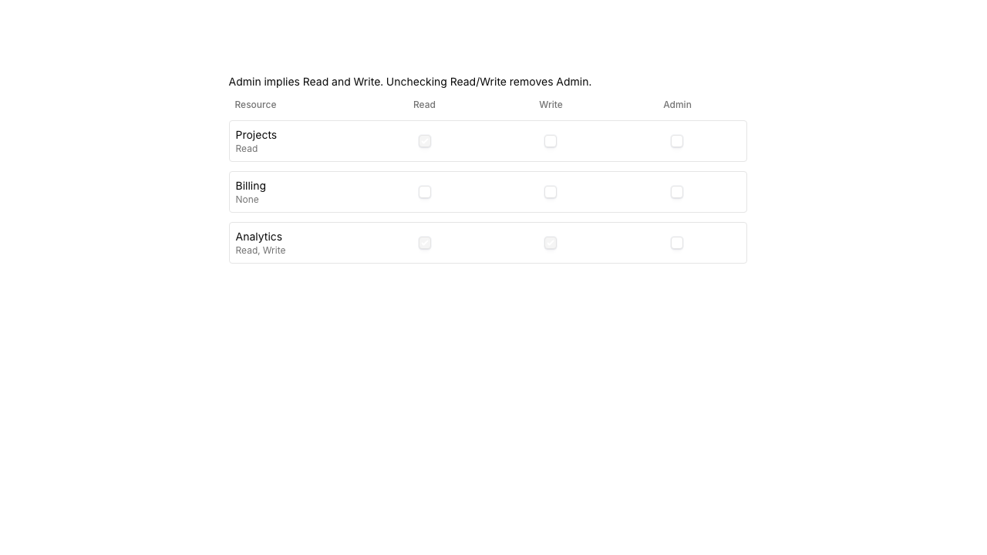Grant Admin access to Projects
This screenshot has width=987, height=555.
(x=677, y=141)
